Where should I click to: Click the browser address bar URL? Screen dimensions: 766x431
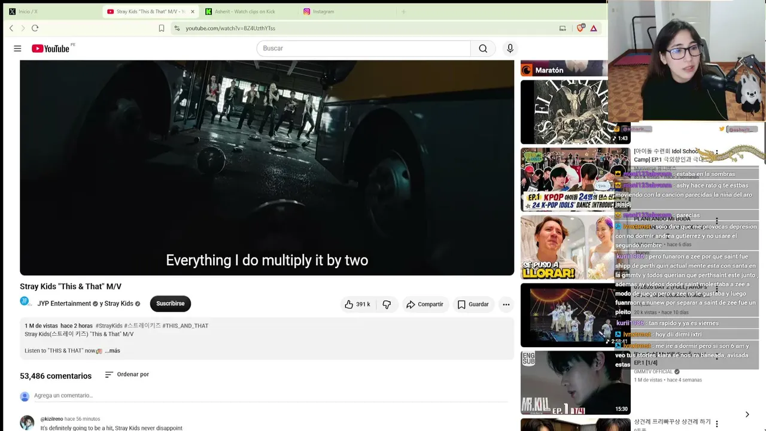pos(230,28)
